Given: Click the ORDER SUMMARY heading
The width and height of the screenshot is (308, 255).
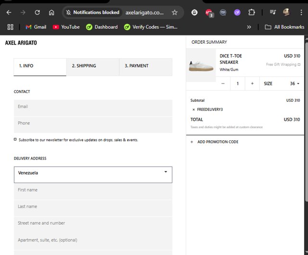Looking at the screenshot, I should click(x=209, y=42).
